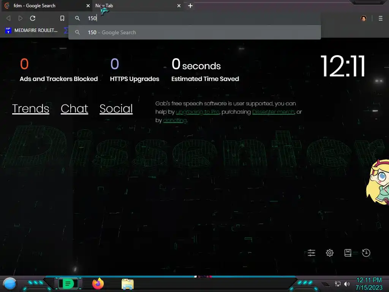Open the taskbar date and time
Screen dimensions: 389x292
tap(369, 284)
